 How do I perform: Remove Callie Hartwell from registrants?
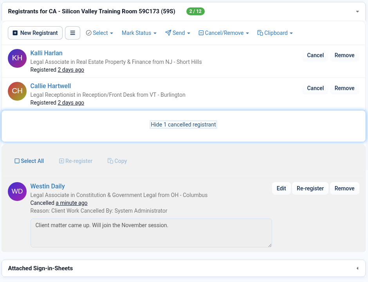tap(344, 88)
